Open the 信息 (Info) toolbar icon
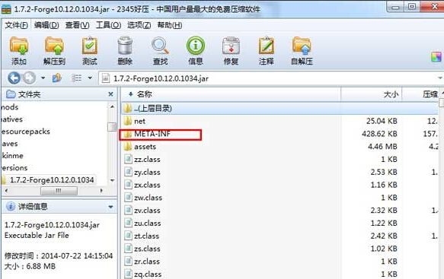The height and width of the screenshot is (279, 444). pyautogui.click(x=196, y=46)
